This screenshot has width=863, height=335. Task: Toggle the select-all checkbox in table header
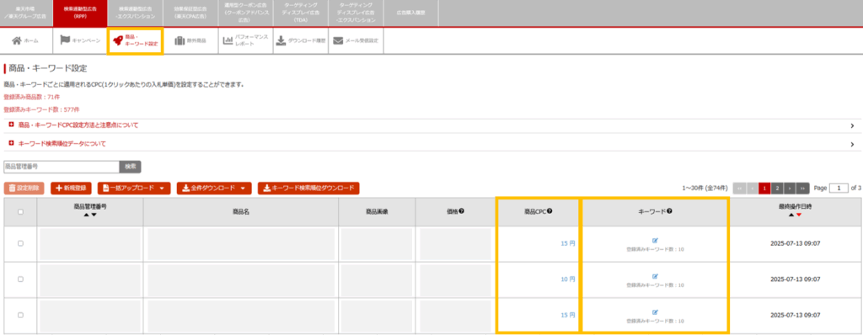click(20, 212)
